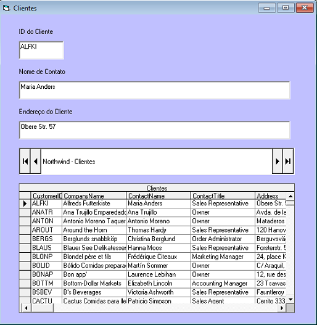This screenshot has height=325, width=317.
Task: Click cell ANTON in CustomerID column
Action: pos(46,221)
